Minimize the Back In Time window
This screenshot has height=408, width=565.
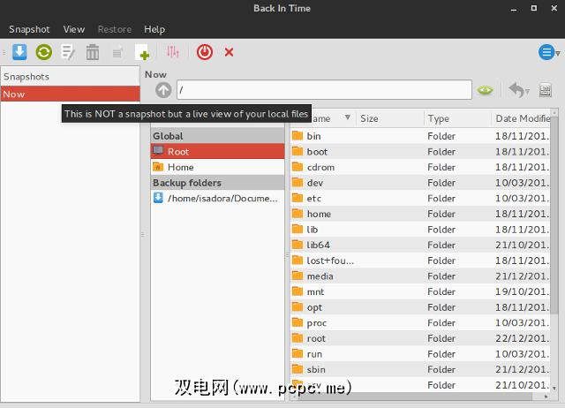tap(514, 9)
